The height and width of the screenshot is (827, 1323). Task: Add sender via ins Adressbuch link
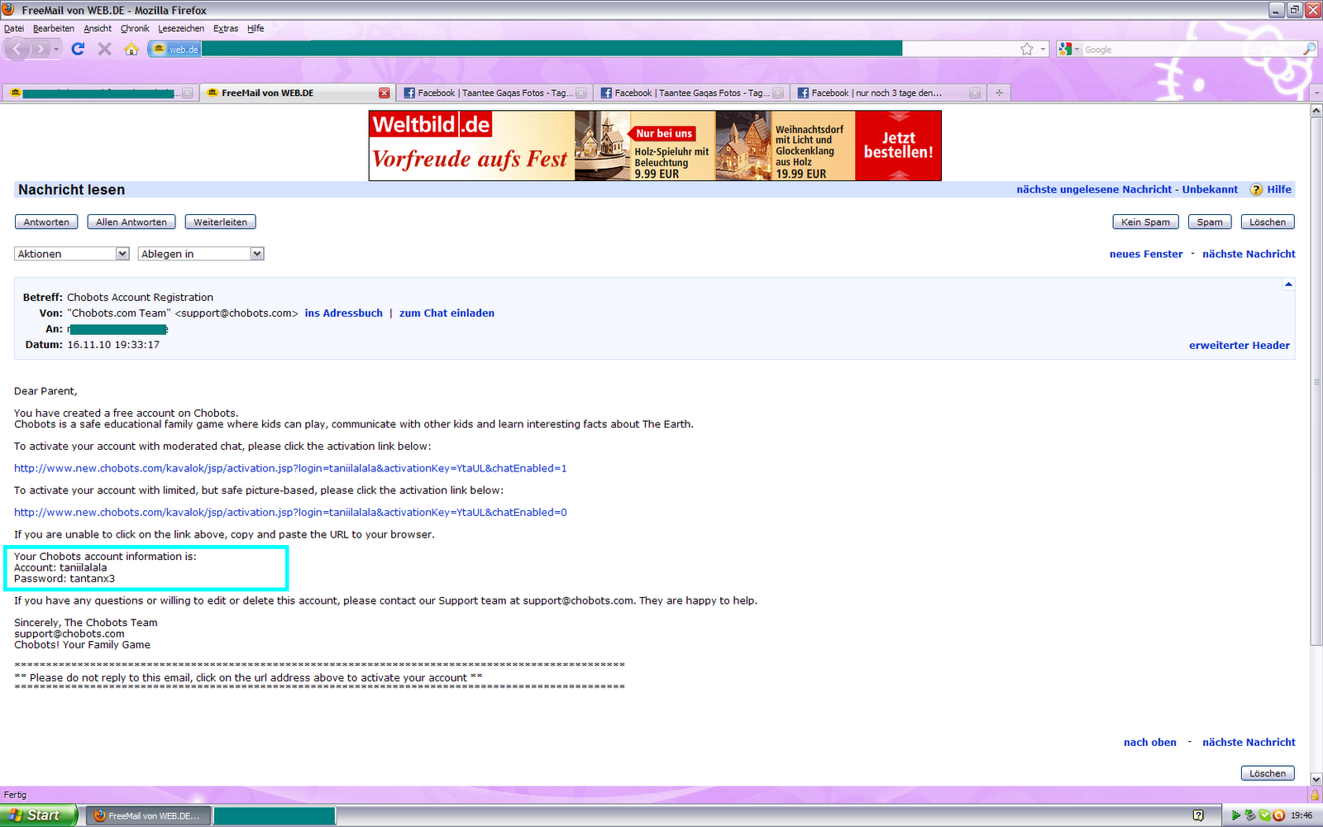click(344, 313)
